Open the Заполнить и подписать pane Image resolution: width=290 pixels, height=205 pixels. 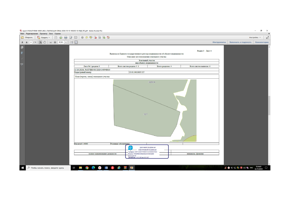click(x=240, y=42)
